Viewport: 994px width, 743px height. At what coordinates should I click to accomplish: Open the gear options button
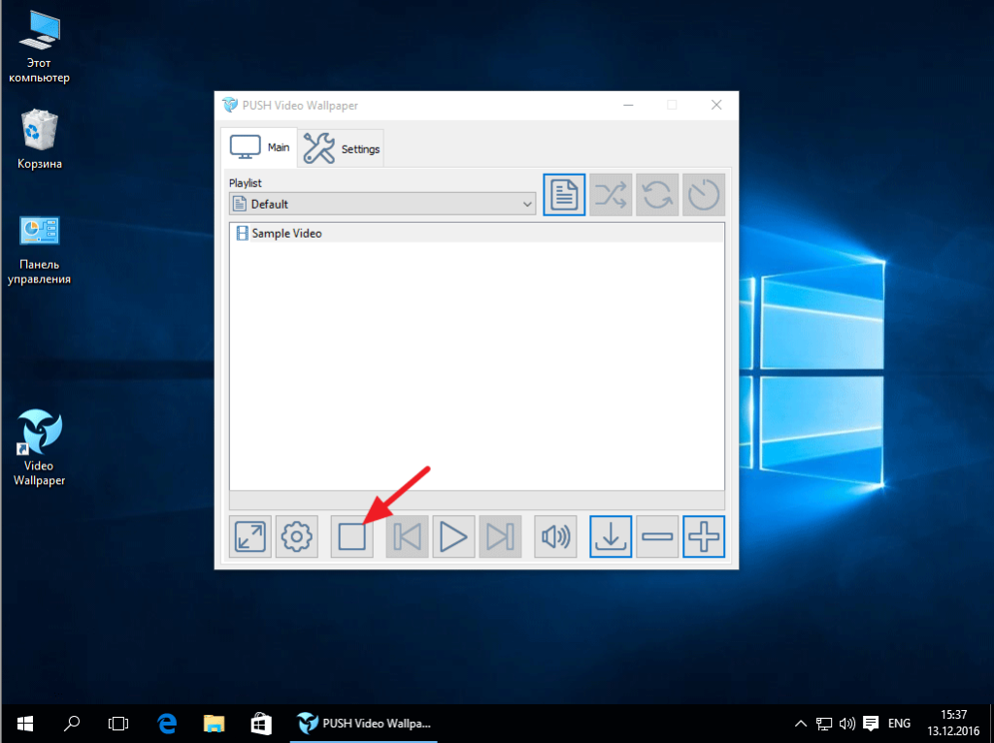[x=297, y=536]
